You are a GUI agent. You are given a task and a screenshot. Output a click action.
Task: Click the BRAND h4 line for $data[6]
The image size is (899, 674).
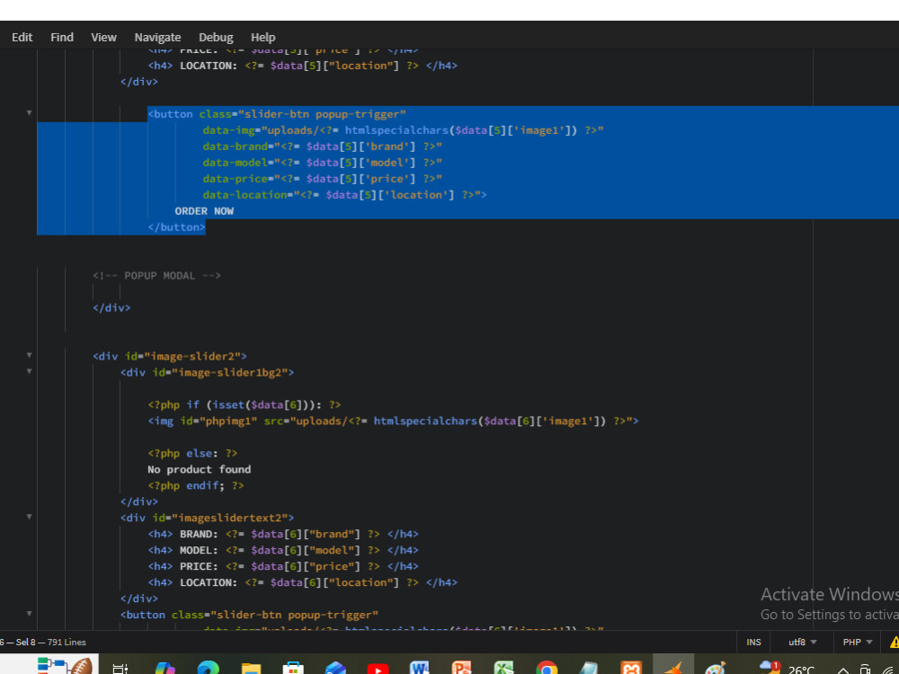click(x=283, y=534)
